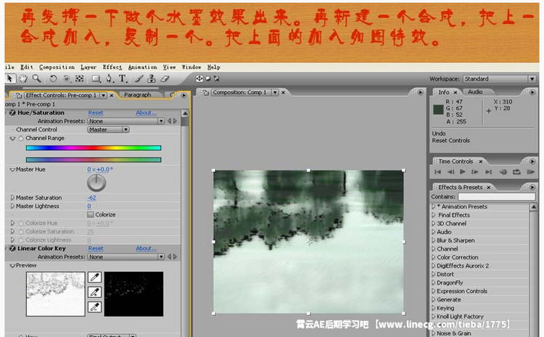The width and height of the screenshot is (544, 337).
Task: Expand the Blur & Sharpen effects category
Action: pyautogui.click(x=433, y=241)
